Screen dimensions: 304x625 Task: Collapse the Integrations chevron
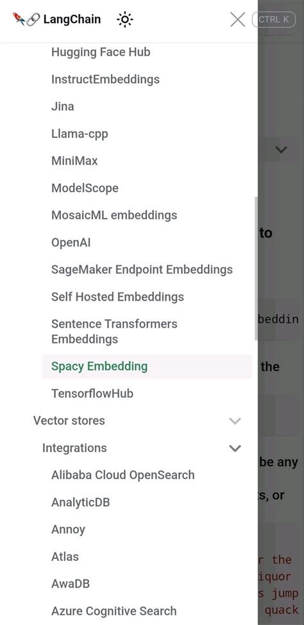235,448
